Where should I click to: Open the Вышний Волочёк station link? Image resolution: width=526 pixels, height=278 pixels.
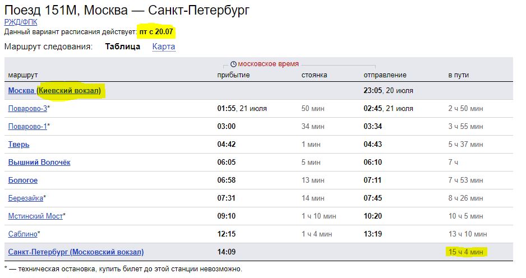(39, 163)
